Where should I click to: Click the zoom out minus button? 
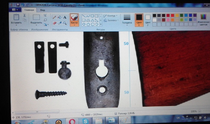coord(200,111)
